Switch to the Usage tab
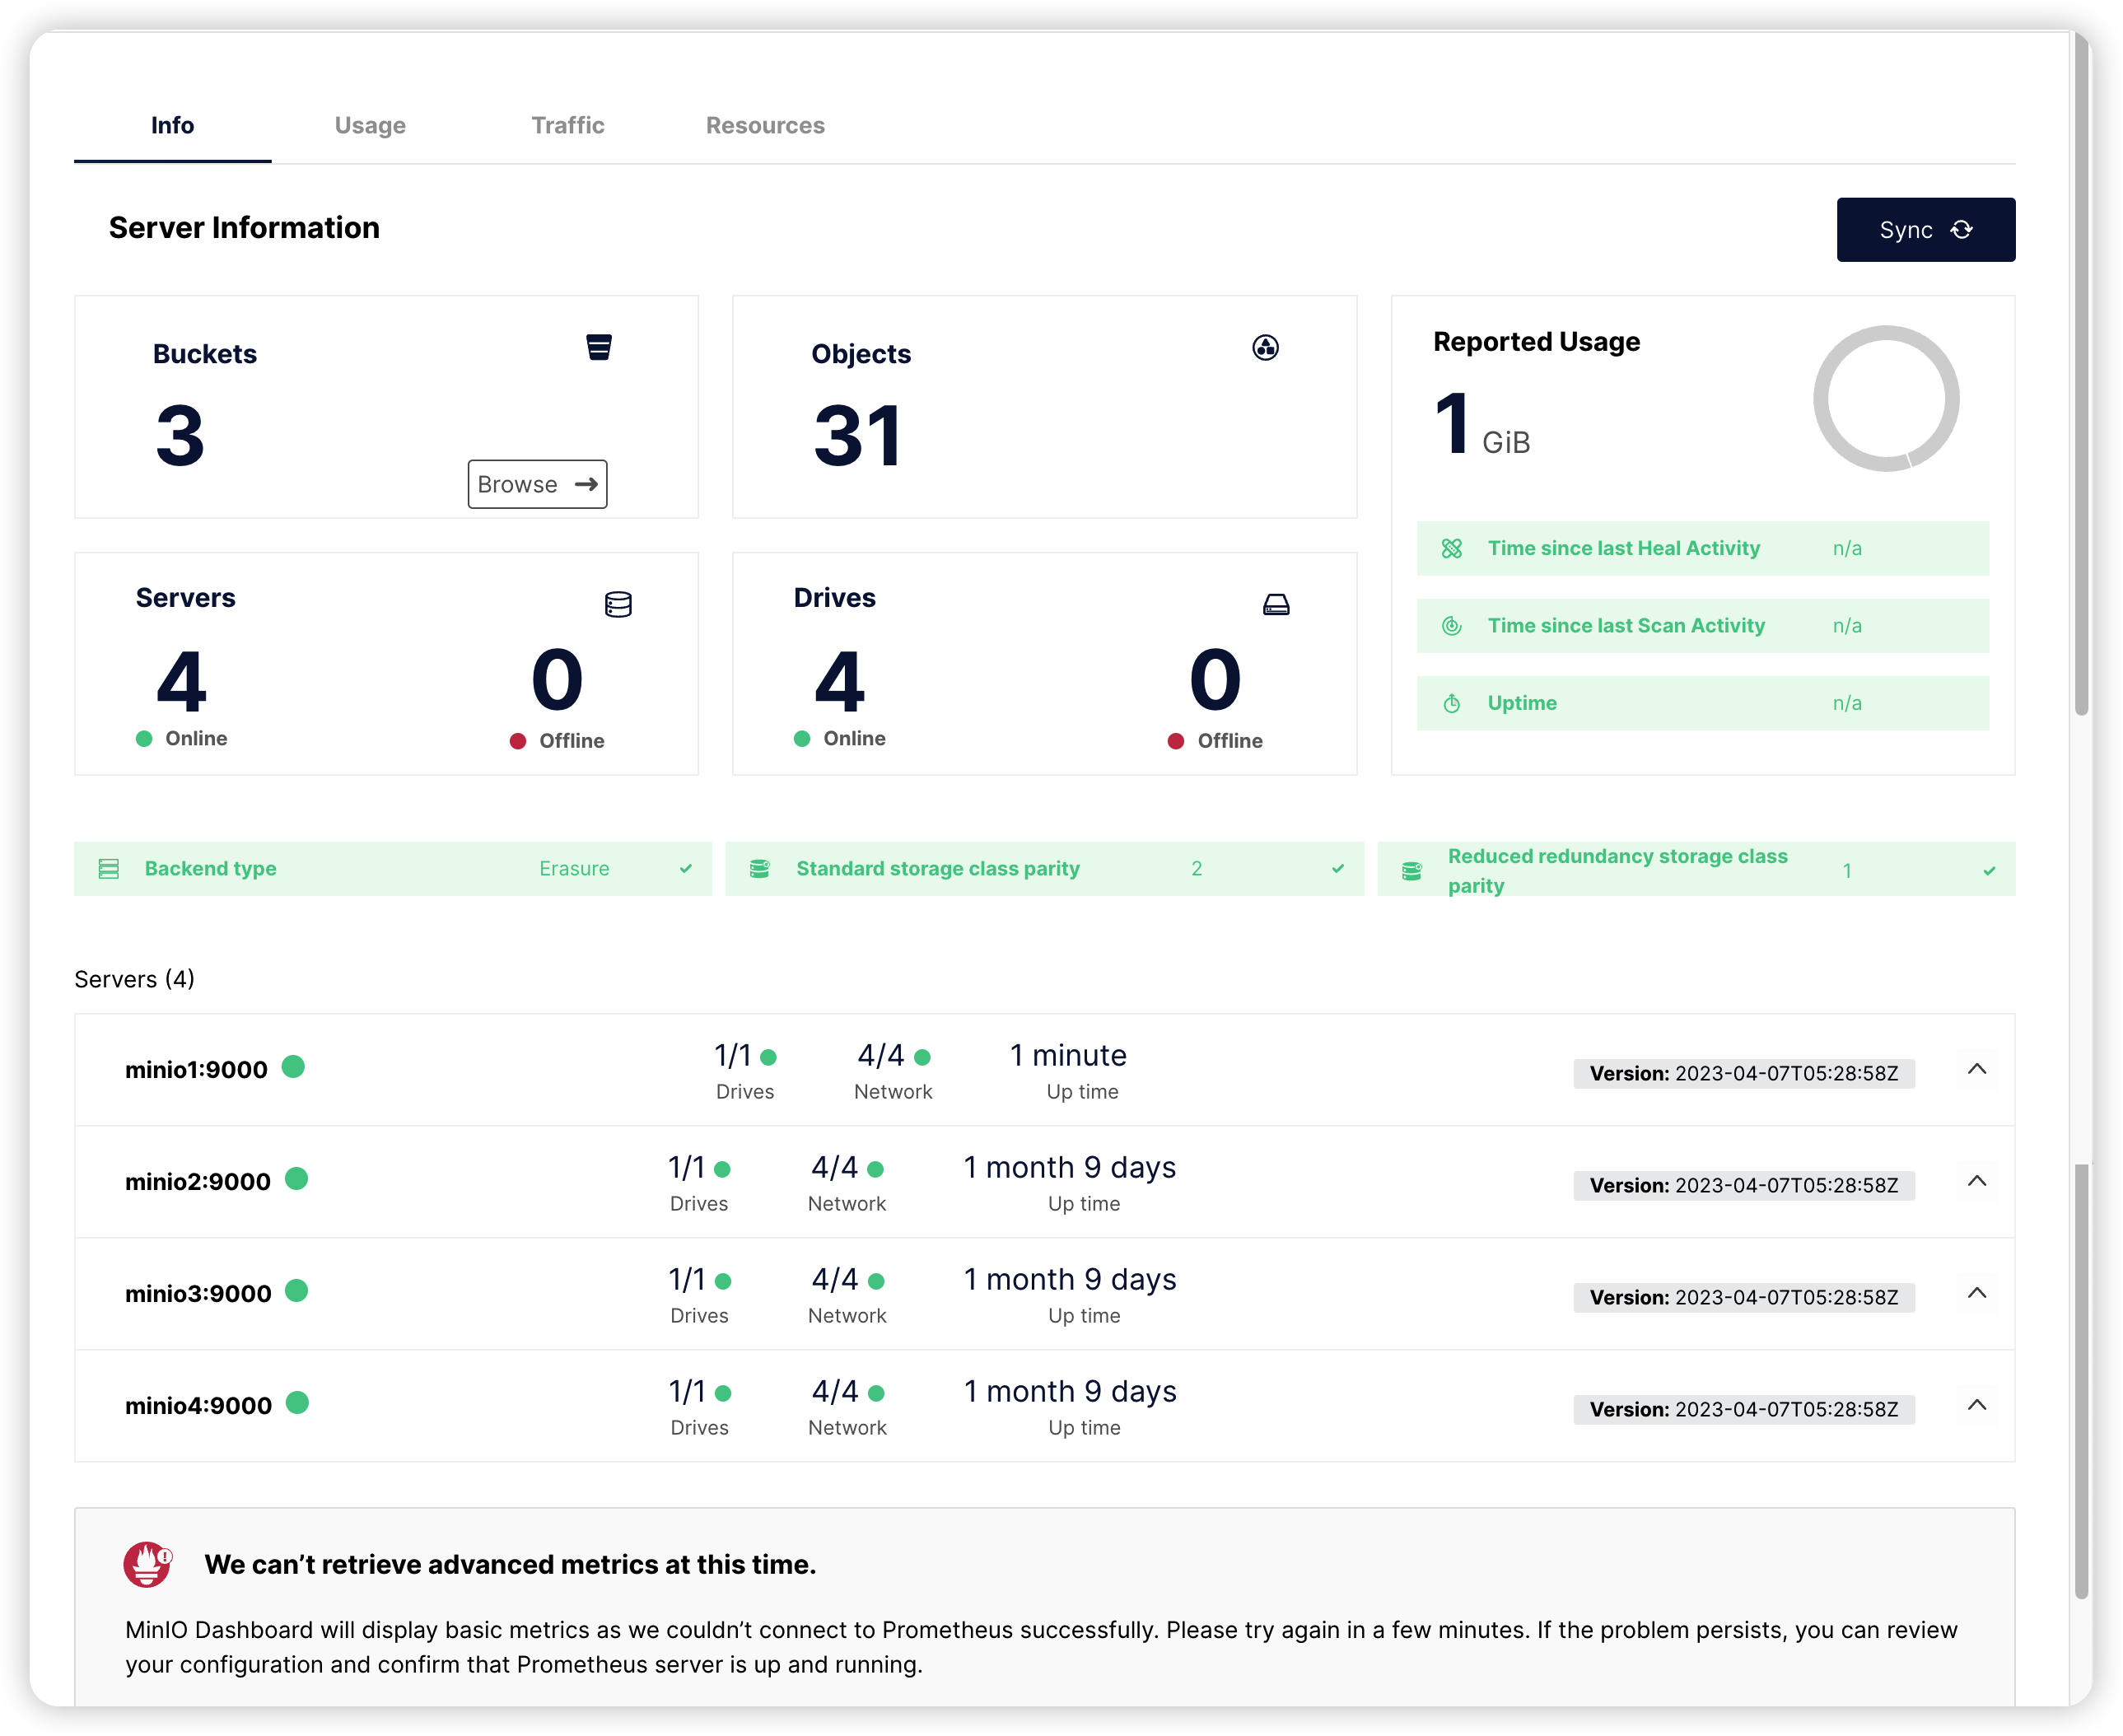Viewport: 2123px width, 1736px height. pyautogui.click(x=370, y=125)
